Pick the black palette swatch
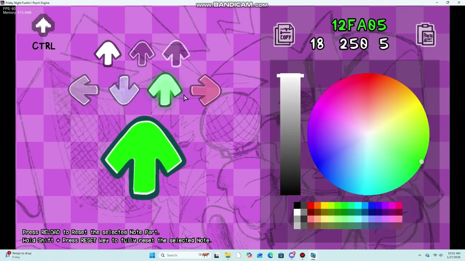 [x=297, y=205]
